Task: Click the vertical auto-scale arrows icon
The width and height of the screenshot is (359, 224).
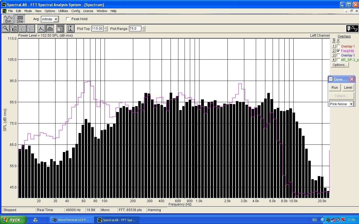Action: [70, 28]
